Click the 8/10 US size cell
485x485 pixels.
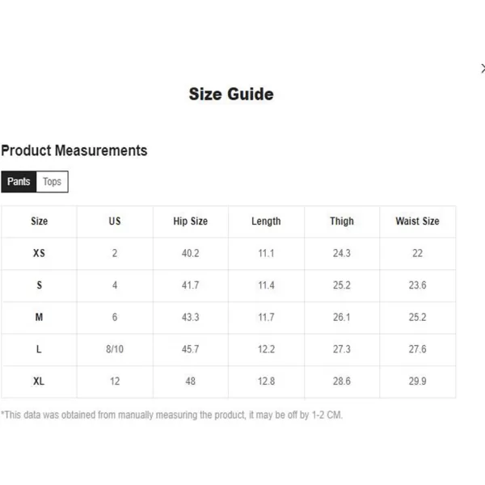pos(115,349)
